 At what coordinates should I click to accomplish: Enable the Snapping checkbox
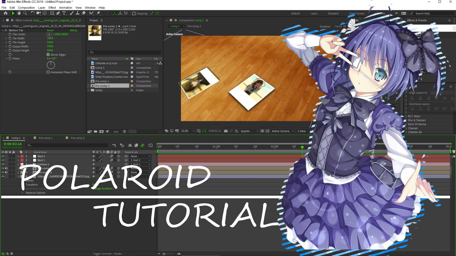click(134, 14)
